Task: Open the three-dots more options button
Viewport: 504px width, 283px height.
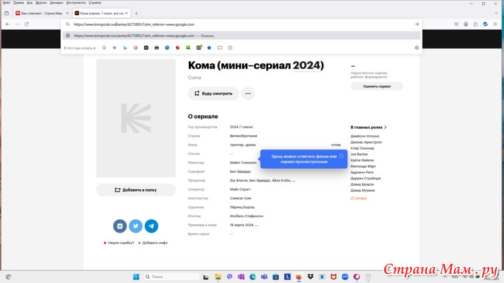Action: click(248, 94)
